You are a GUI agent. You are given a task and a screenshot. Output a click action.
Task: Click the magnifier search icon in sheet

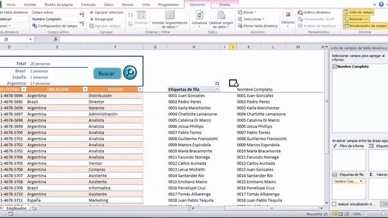point(130,73)
